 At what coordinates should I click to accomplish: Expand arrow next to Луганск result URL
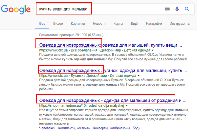pos(139,76)
